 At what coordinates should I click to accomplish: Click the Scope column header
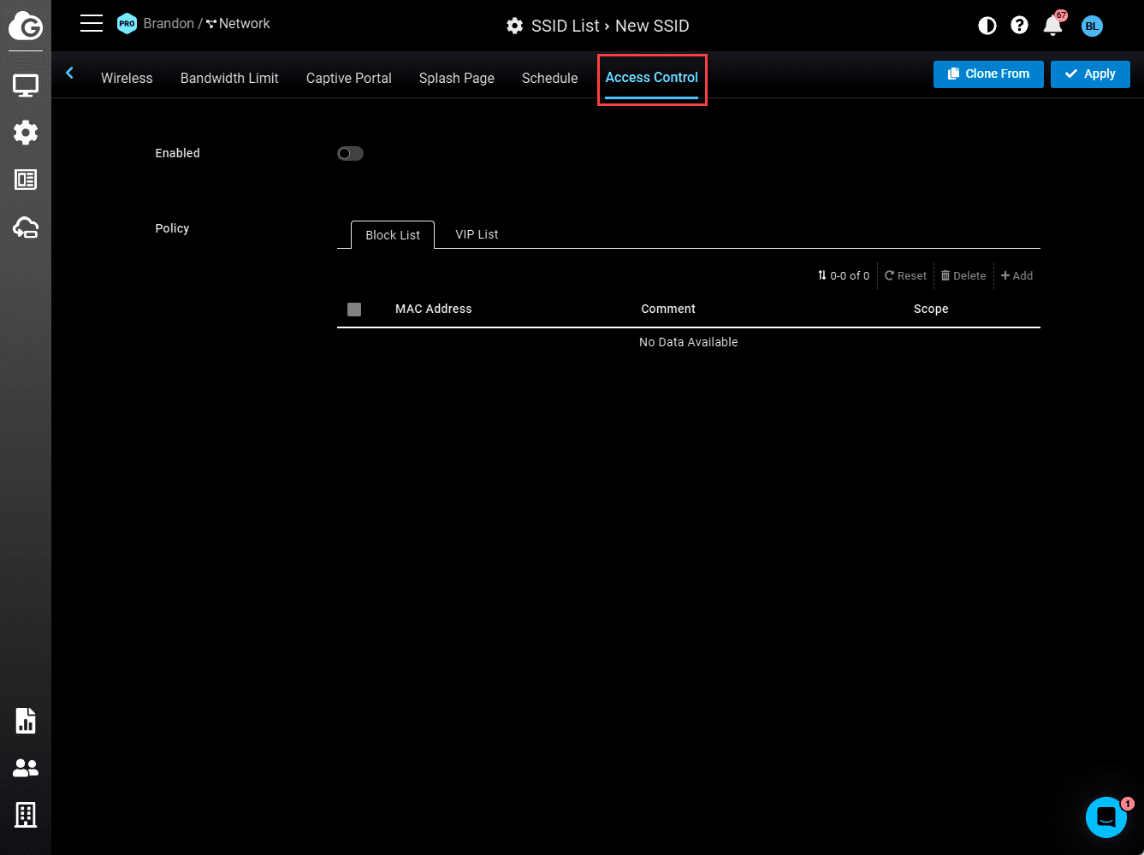(931, 309)
